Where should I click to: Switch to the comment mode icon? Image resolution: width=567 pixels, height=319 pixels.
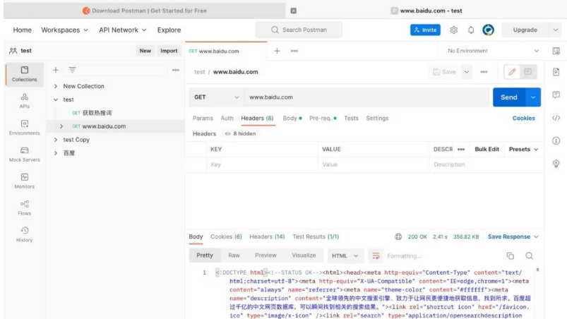click(528, 72)
